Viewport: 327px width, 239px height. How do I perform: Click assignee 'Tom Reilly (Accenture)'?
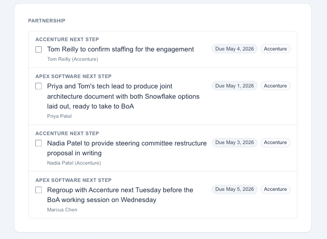(73, 59)
